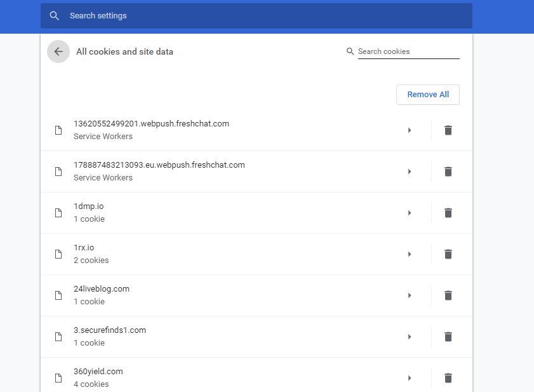Expand details for 13620552499201.webpush.freshchat.com
Image resolution: width=534 pixels, height=392 pixels.
click(x=410, y=130)
